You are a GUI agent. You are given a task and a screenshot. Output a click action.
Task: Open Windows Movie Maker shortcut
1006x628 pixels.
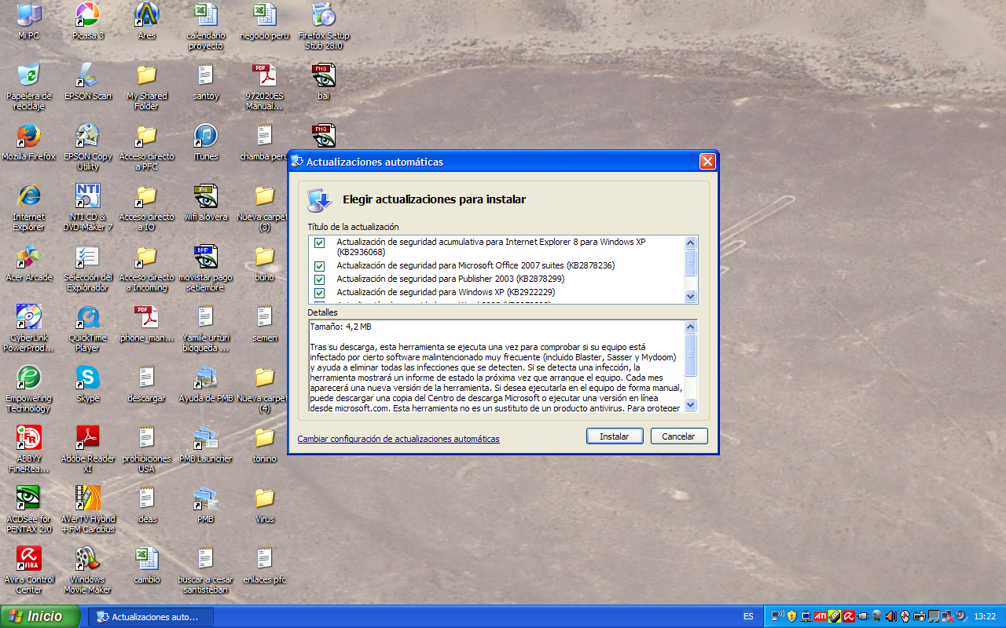click(x=87, y=559)
